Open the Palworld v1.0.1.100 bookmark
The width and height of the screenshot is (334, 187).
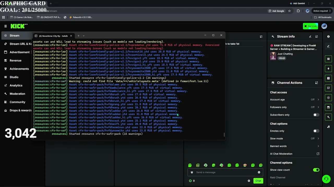pos(81,17)
